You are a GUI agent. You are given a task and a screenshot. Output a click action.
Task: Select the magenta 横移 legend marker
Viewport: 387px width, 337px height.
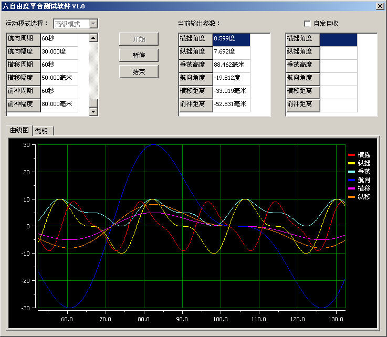pos(351,188)
